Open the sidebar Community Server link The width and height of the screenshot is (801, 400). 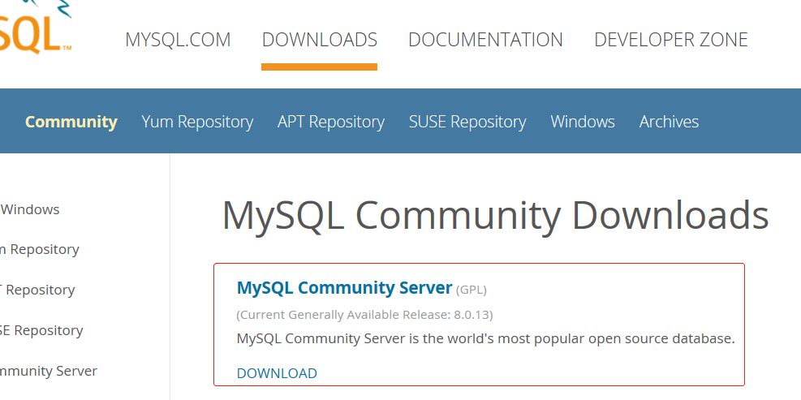pyautogui.click(x=49, y=371)
